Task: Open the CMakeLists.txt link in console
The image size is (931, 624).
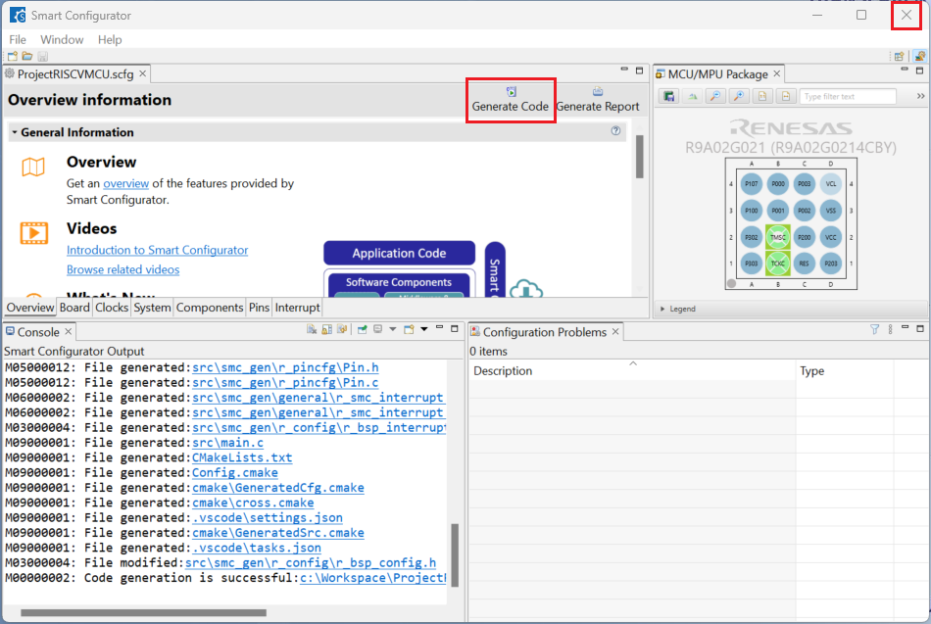Action: 242,457
